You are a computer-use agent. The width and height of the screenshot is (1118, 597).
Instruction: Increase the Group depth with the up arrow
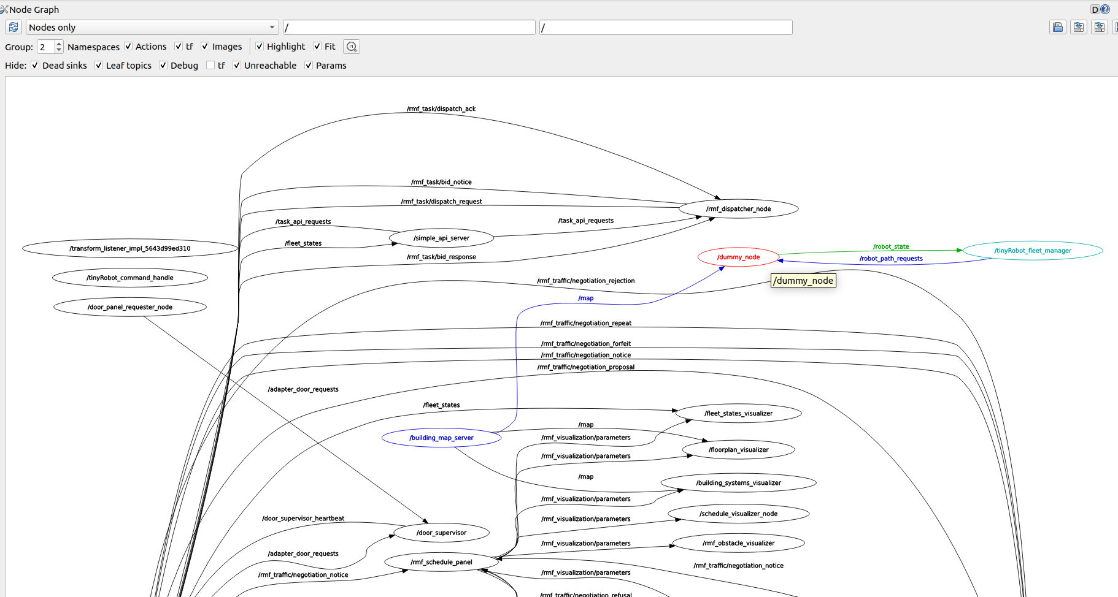pos(59,44)
